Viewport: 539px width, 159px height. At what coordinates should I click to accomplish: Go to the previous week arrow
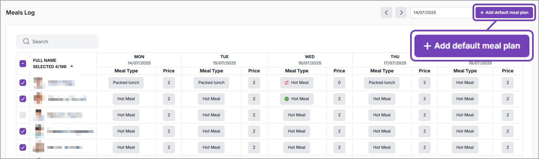386,13
